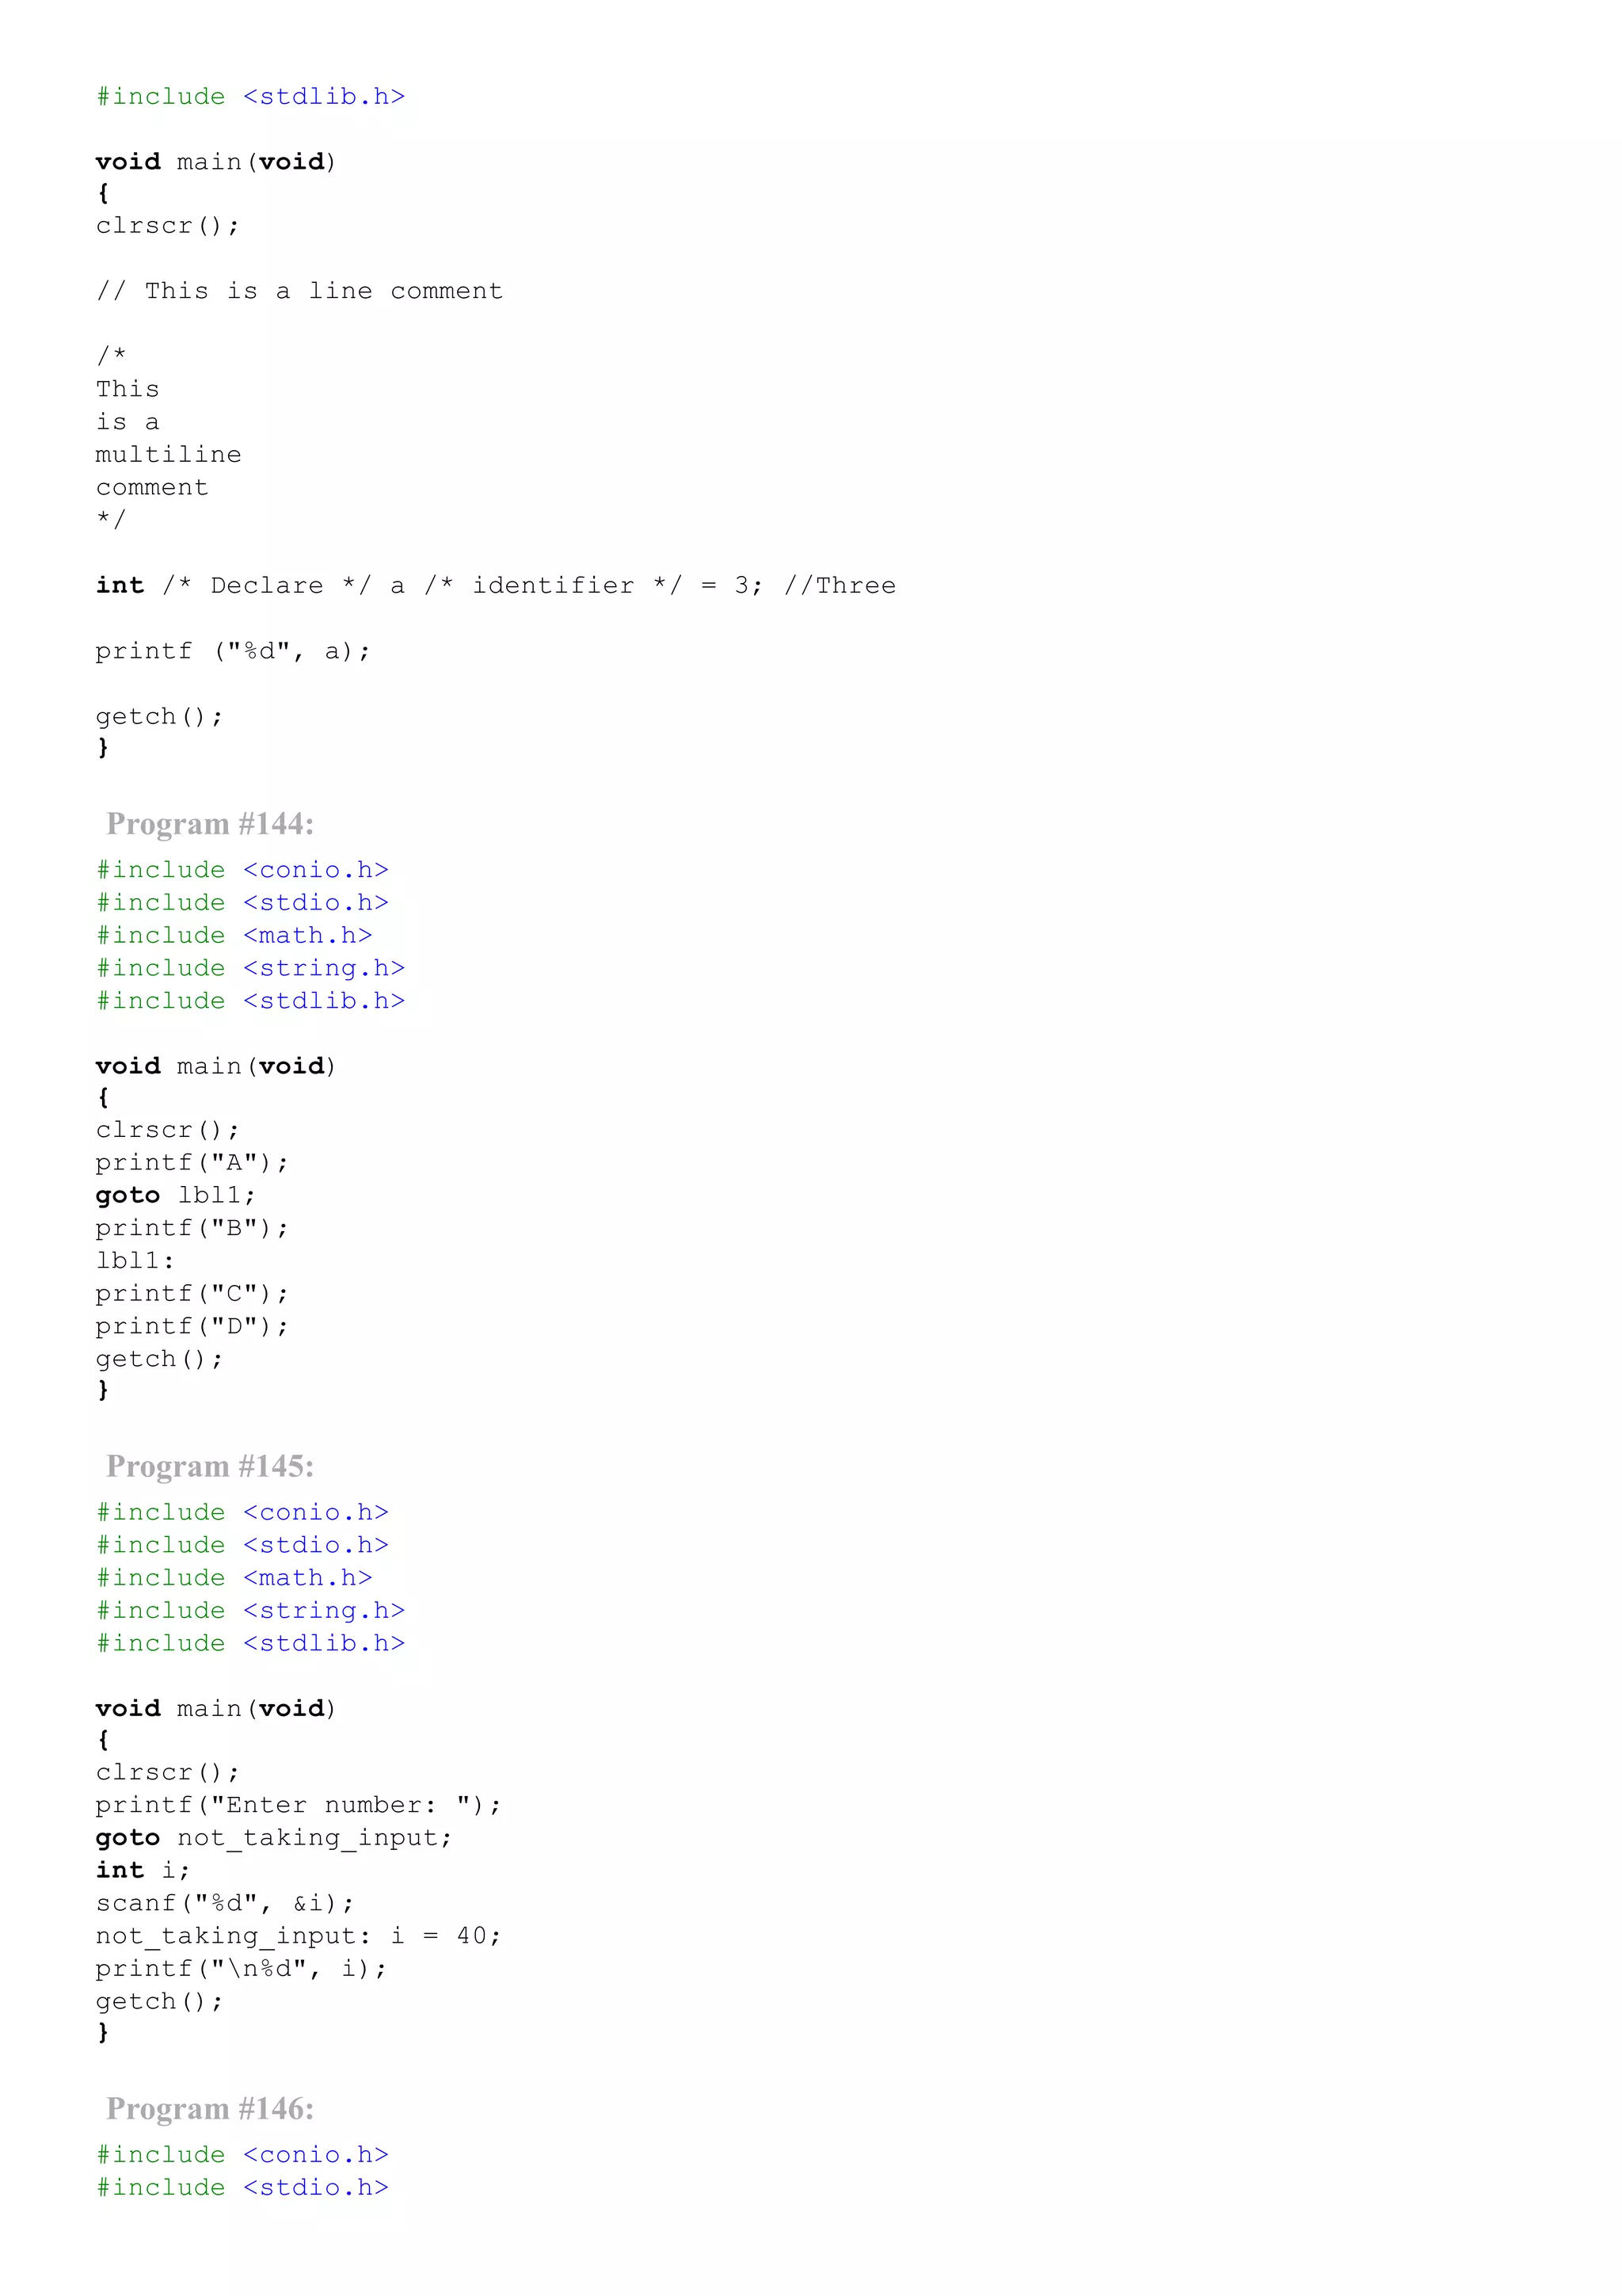
Task: Click the "//Three" trailing comment
Action: pos(840,586)
